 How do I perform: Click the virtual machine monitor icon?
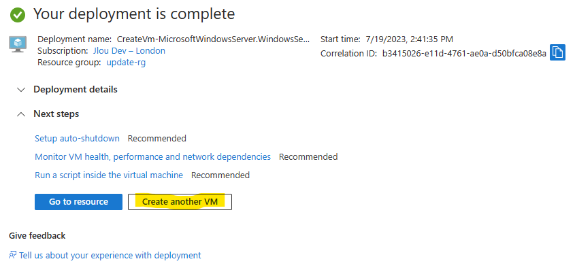point(18,44)
